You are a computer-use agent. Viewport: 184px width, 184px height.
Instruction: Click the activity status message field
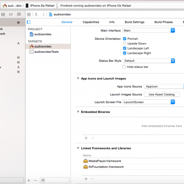[121, 6]
